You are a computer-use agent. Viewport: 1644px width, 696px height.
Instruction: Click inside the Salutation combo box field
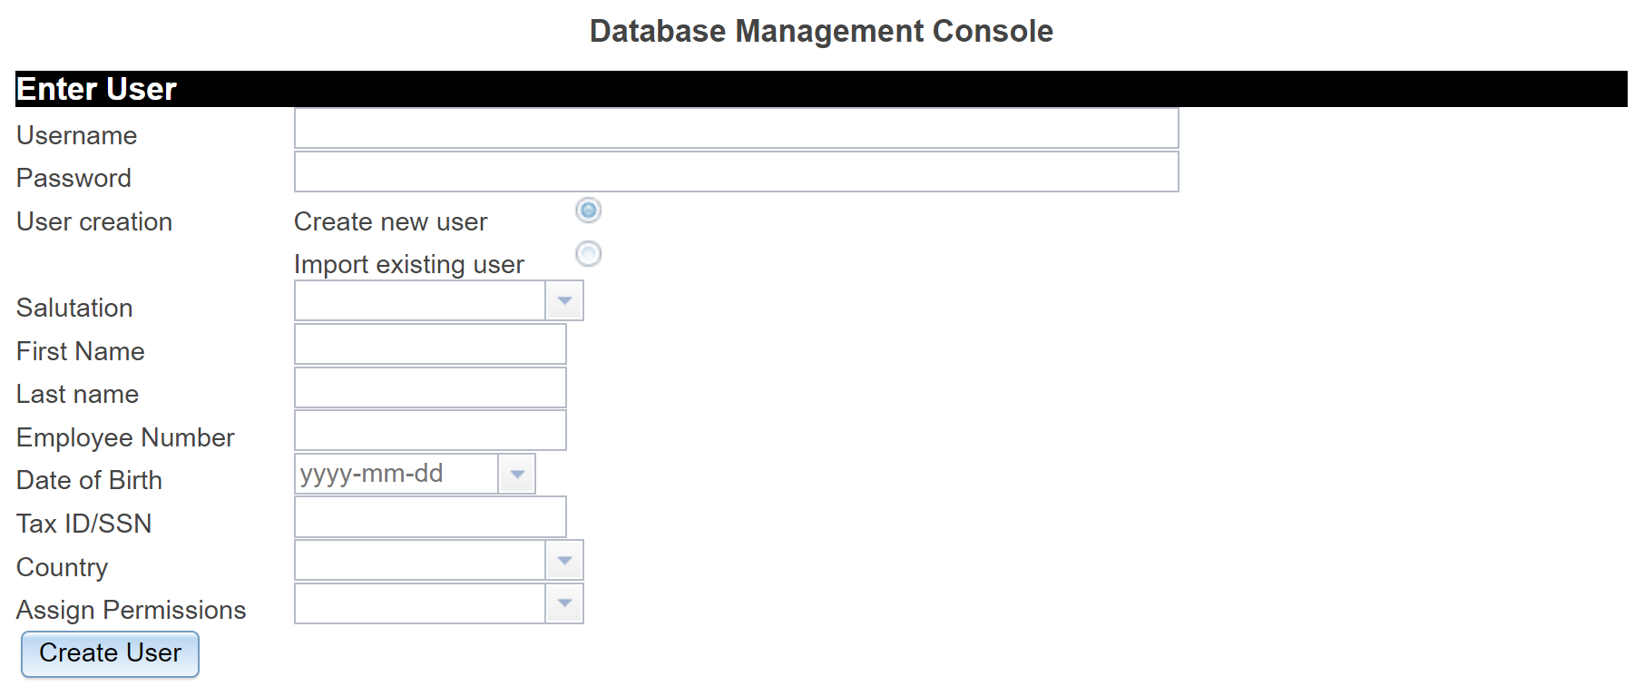[419, 301]
